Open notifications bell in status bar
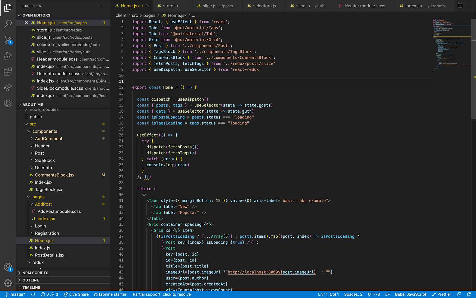 (x=469, y=294)
